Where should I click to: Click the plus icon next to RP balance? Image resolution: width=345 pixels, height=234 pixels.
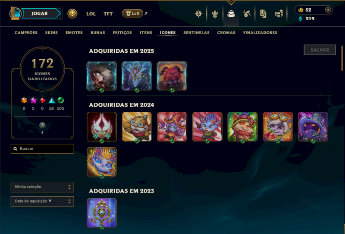pos(328,10)
